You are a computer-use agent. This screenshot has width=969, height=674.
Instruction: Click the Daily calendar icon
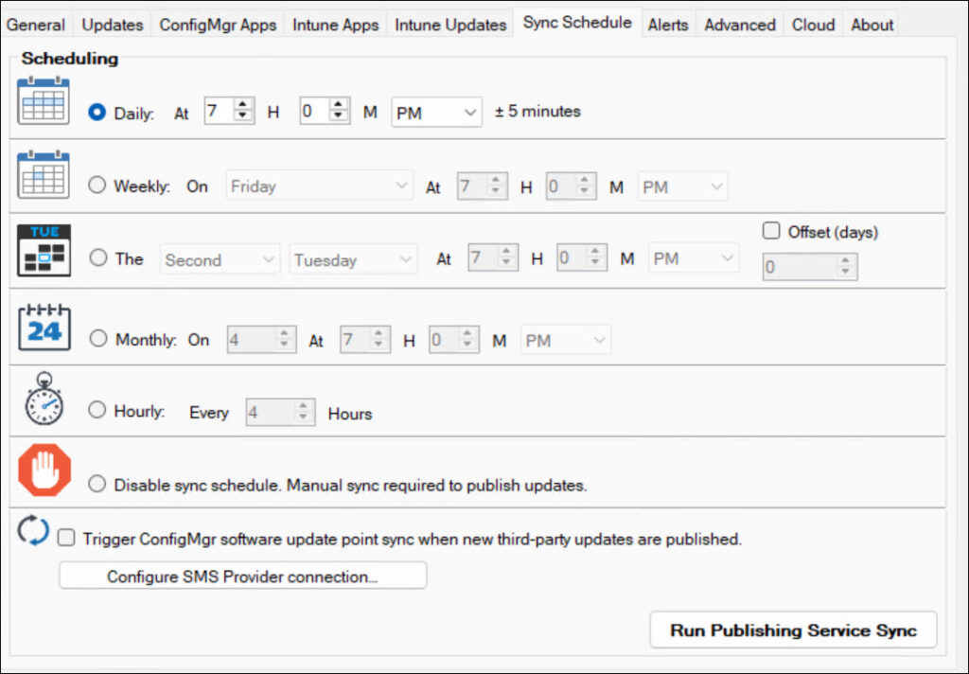[x=44, y=101]
